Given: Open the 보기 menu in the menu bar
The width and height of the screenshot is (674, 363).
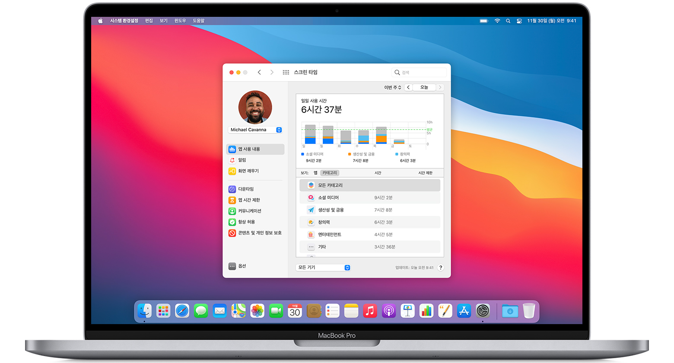Looking at the screenshot, I should coord(163,20).
